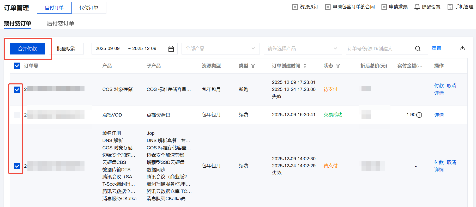Click 重置 link to reset filters
The height and width of the screenshot is (207, 476).
pyautogui.click(x=436, y=48)
